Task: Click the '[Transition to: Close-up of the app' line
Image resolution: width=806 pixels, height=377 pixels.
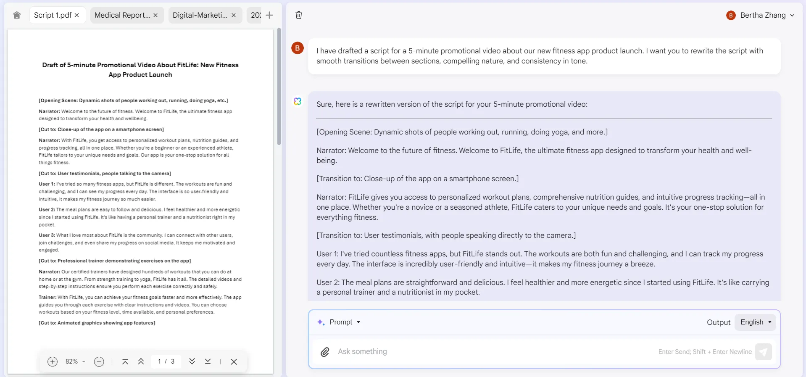Action: point(418,179)
